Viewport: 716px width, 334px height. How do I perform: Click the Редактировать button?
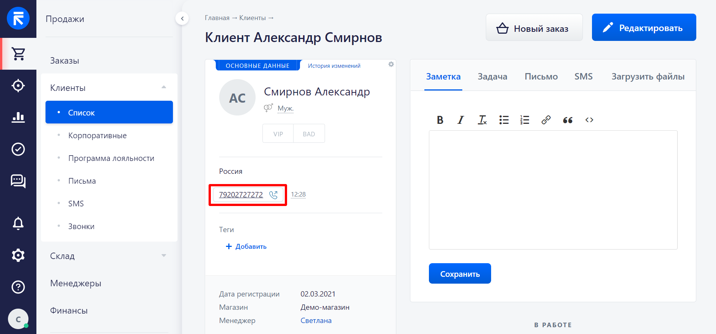point(644,28)
